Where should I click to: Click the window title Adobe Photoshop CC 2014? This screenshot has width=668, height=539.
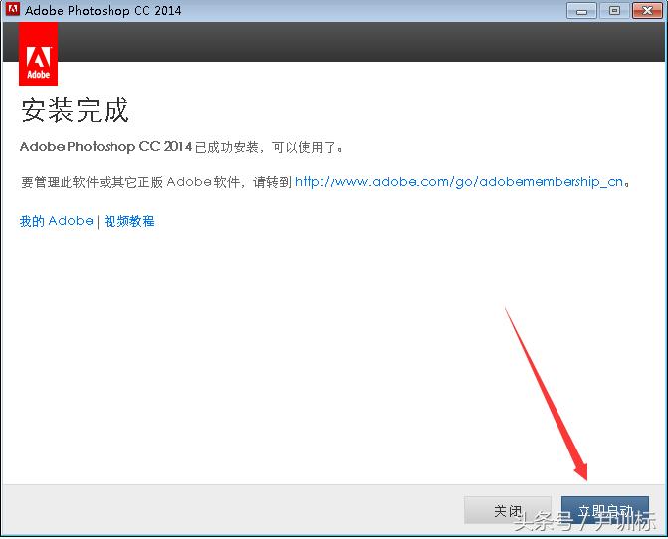pos(104,10)
